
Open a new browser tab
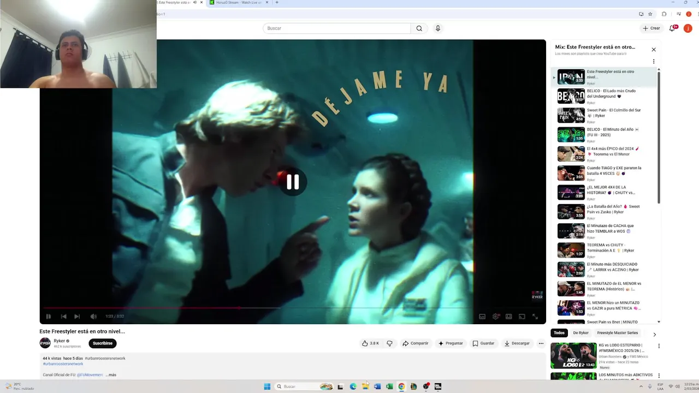point(277,3)
